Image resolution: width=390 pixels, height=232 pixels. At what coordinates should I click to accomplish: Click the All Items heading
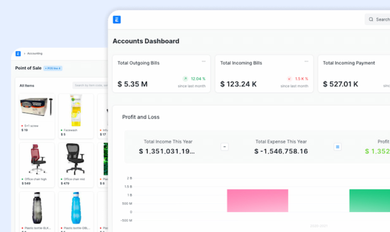pyautogui.click(x=27, y=86)
